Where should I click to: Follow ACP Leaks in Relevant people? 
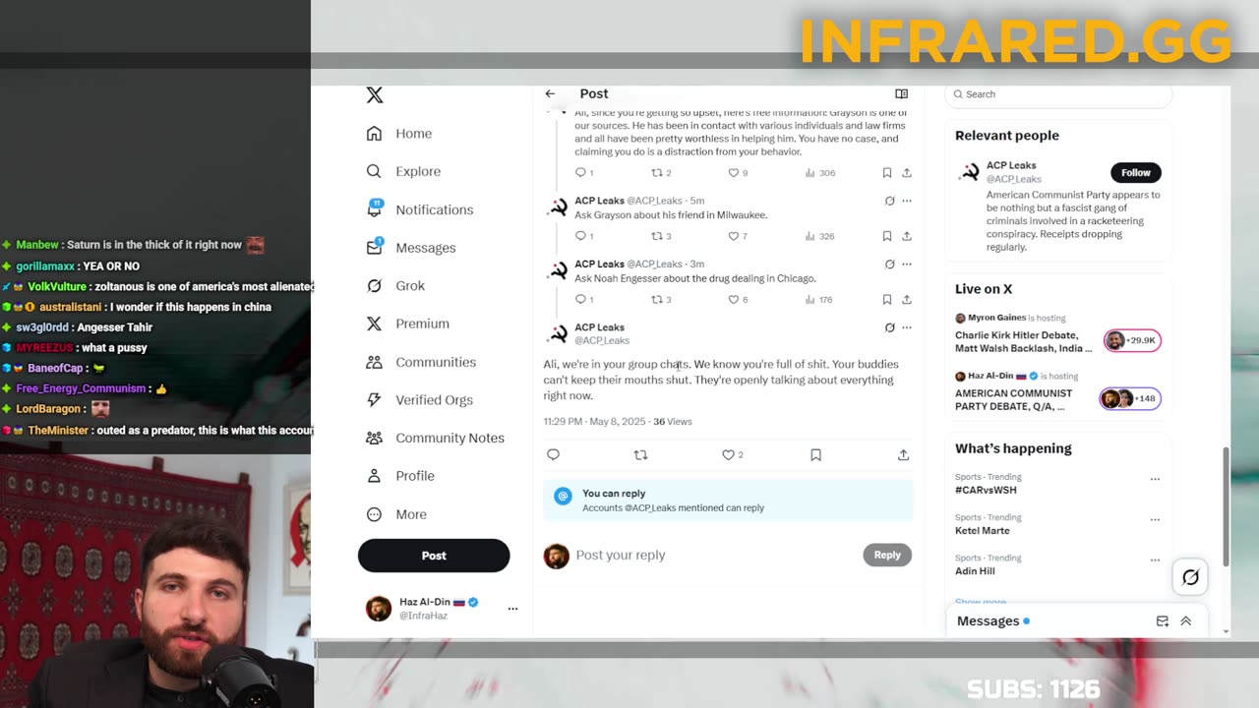point(1136,172)
